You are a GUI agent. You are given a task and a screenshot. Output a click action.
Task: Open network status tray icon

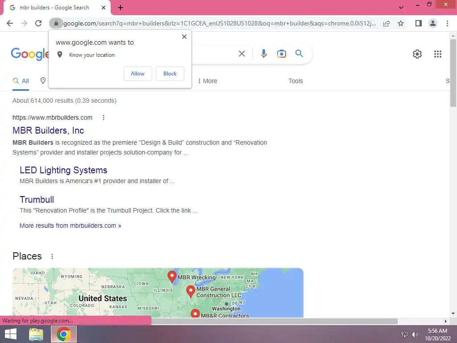[404, 335]
